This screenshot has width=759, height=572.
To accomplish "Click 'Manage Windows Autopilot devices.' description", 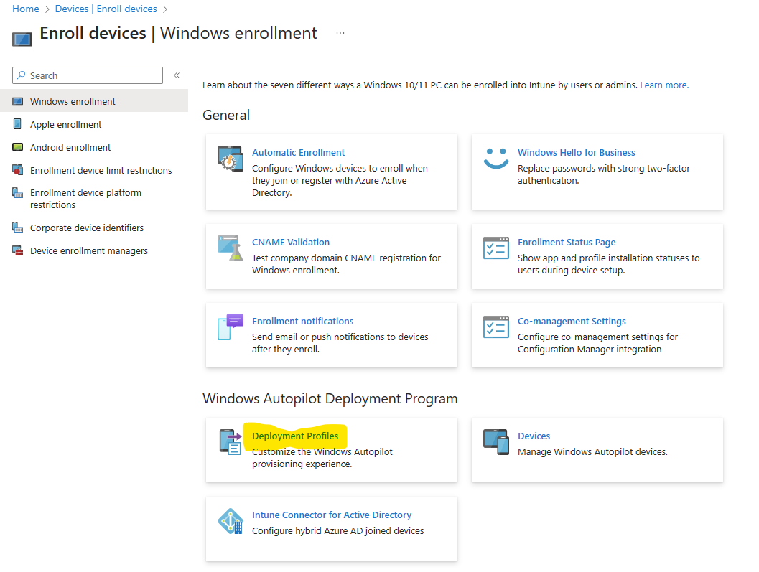I will coord(592,452).
